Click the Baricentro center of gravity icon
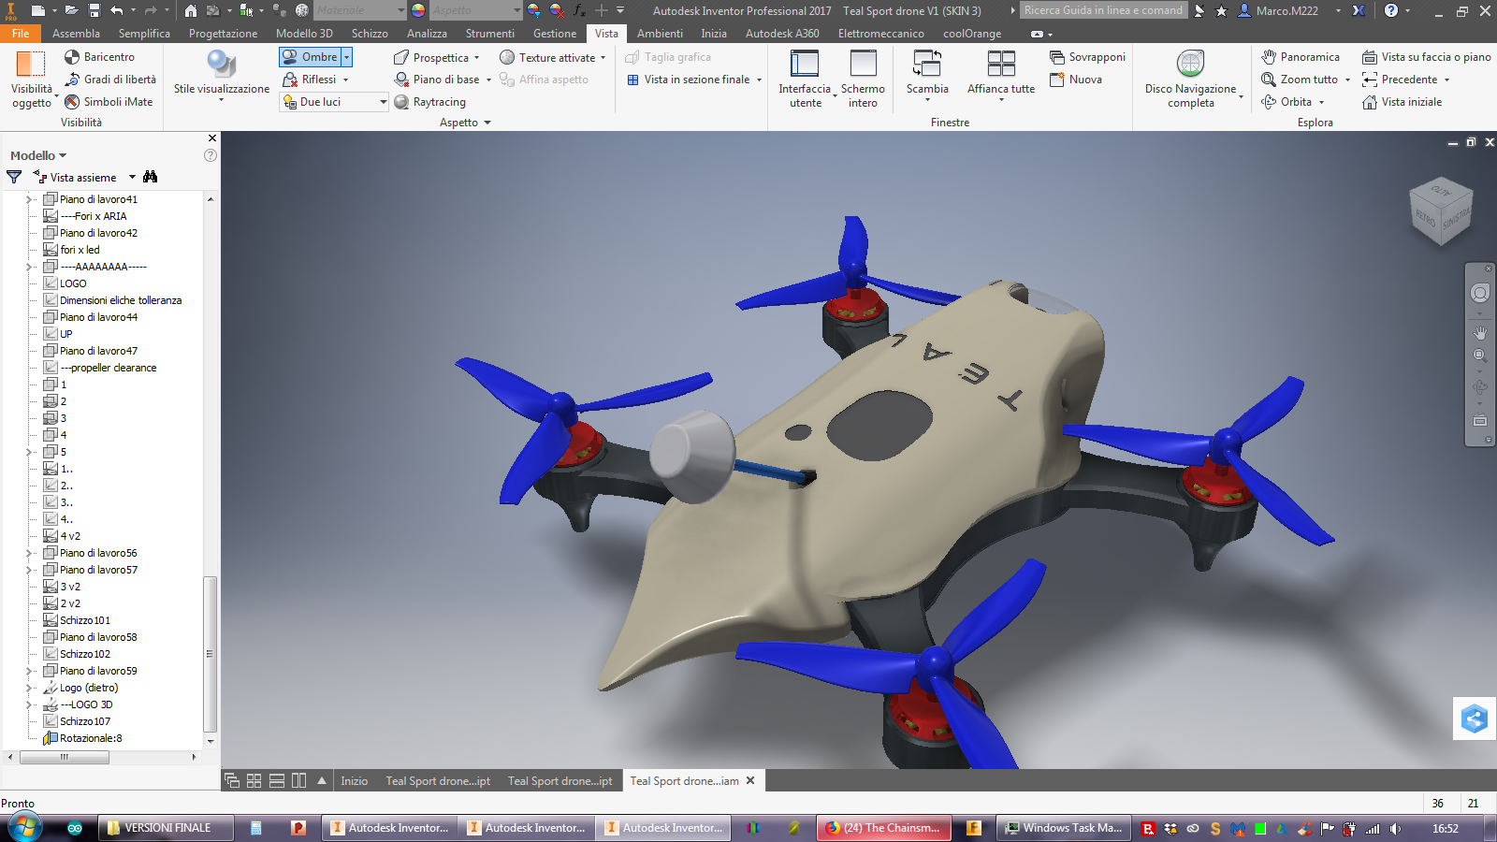 point(72,57)
